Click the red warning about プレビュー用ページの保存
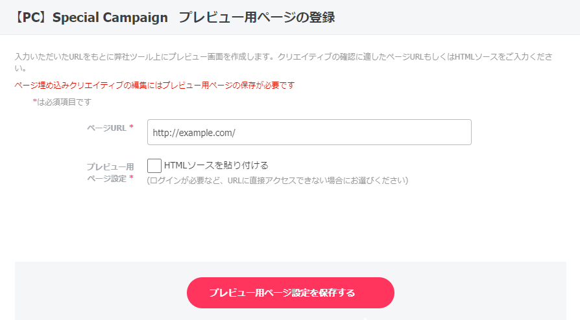Image resolution: width=580 pixels, height=320 pixels. coord(154,85)
